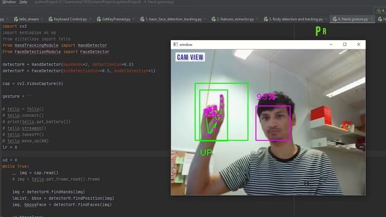Click the 'import mediapipe as mp' line

[29, 33]
